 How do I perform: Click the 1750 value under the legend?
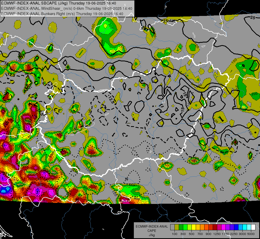click(x=225, y=234)
